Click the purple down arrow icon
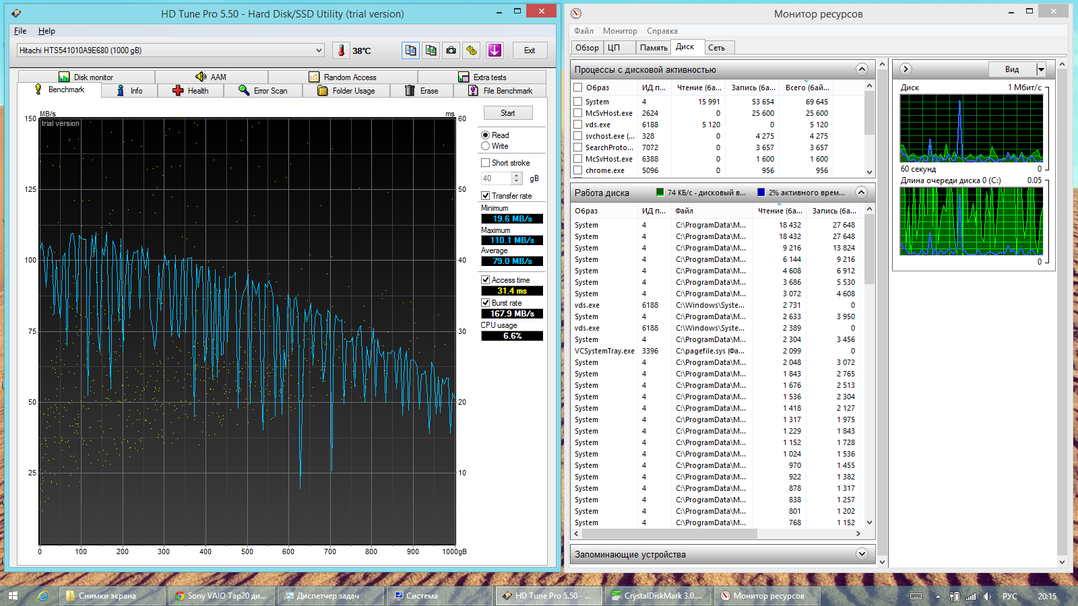 coord(495,50)
